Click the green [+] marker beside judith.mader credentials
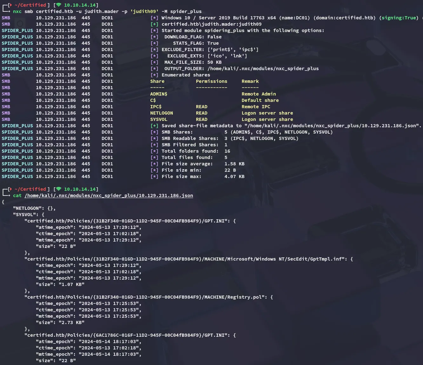Image resolution: width=423 pixels, height=365 pixels. pyautogui.click(x=154, y=24)
